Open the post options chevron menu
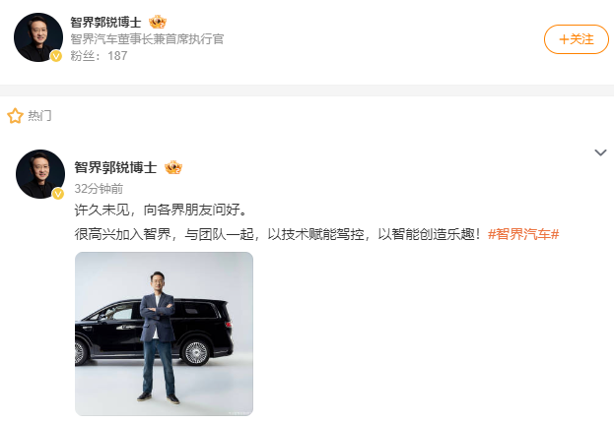The image size is (614, 423). coord(600,152)
